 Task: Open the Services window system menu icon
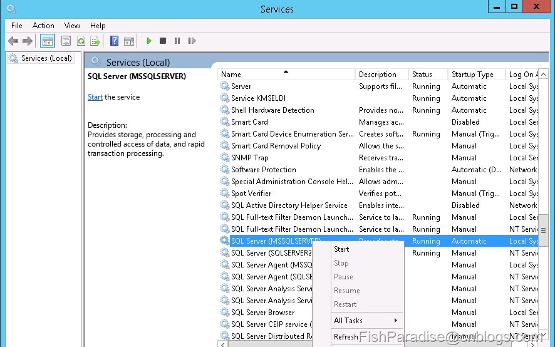click(11, 9)
